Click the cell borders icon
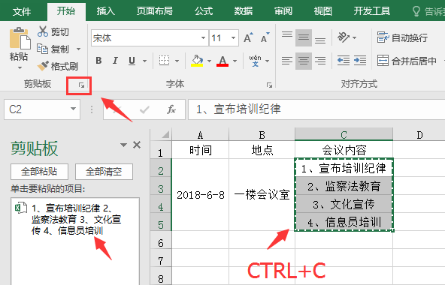The height and width of the screenshot is (285, 445). click(x=165, y=61)
